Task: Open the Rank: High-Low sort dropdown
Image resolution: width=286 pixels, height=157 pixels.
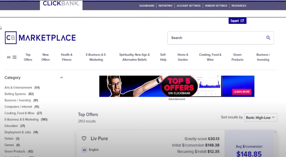Action: (x=261, y=118)
